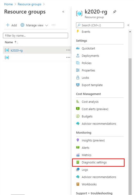Click the Locks padlock icon
The width and height of the screenshot is (134, 195).
(78, 77)
